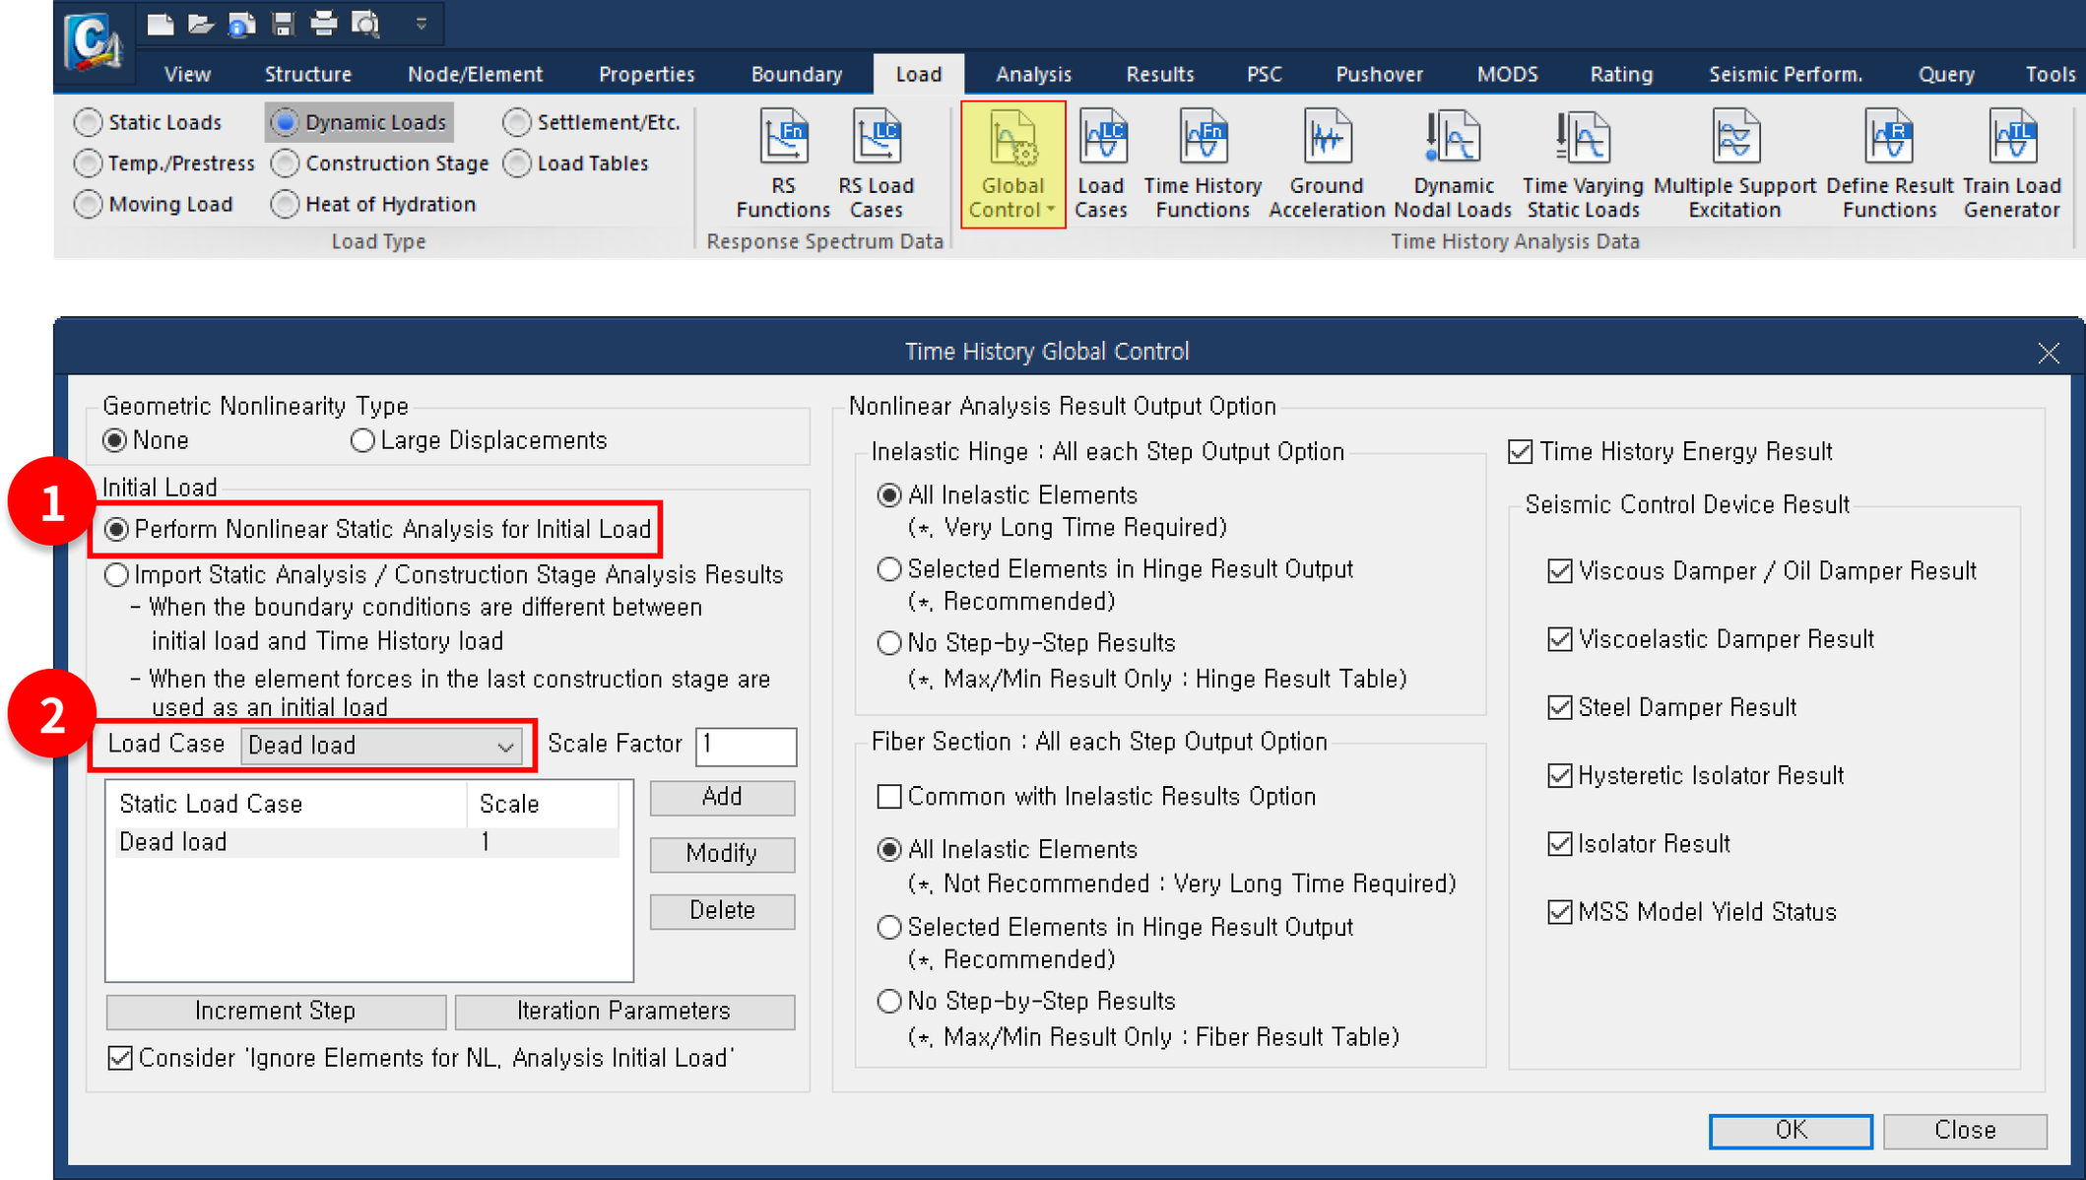This screenshot has height=1180, width=2086.
Task: Open Time History Load Cases
Action: 1101,163
